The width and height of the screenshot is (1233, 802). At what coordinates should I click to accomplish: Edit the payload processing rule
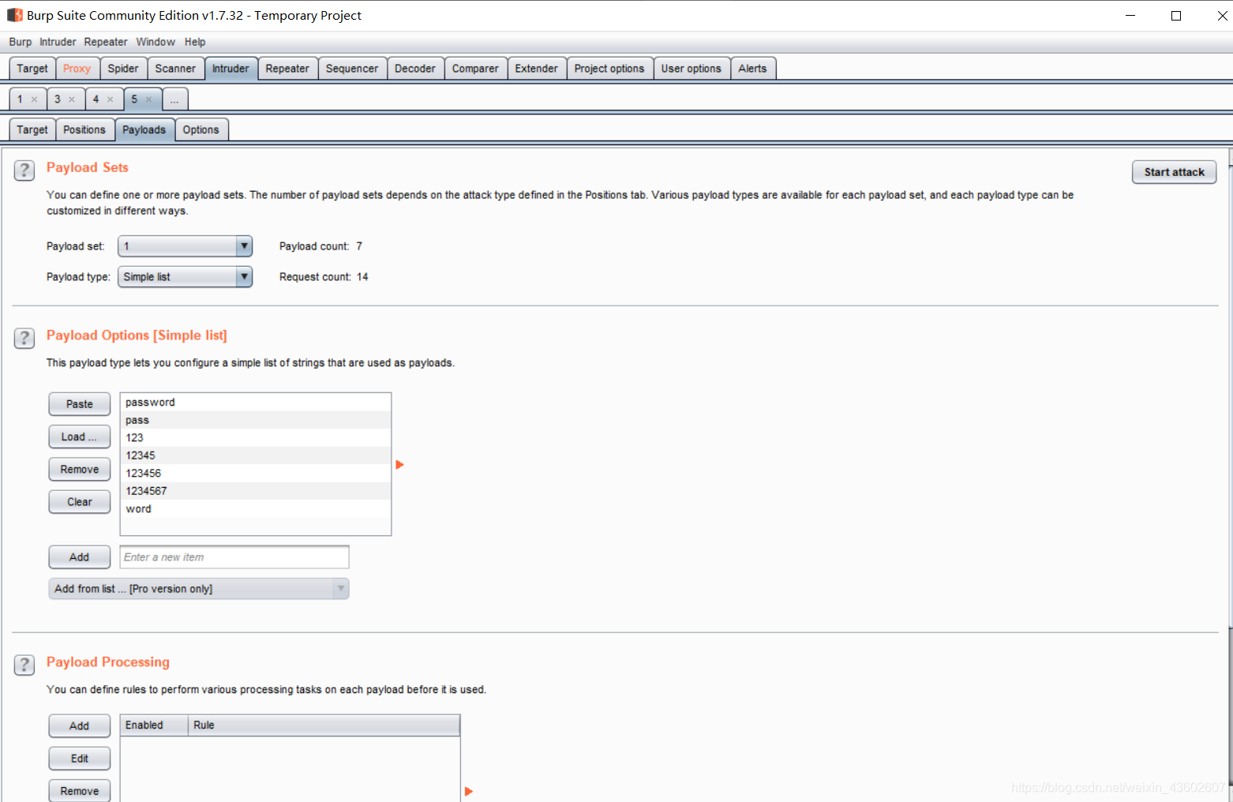(x=80, y=759)
